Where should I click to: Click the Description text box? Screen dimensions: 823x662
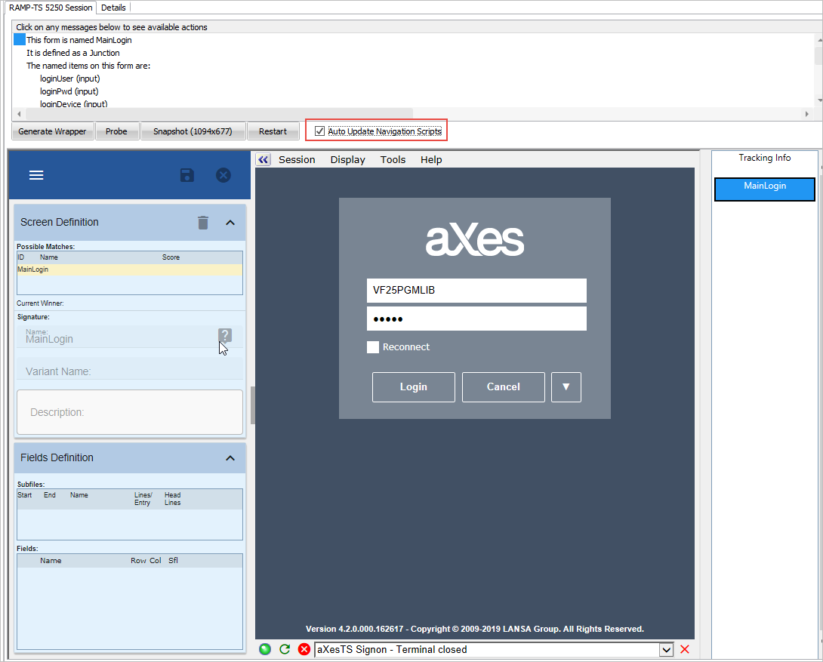click(130, 412)
